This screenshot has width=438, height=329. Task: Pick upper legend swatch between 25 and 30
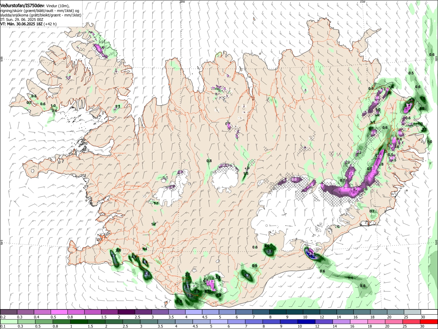(412, 312)
